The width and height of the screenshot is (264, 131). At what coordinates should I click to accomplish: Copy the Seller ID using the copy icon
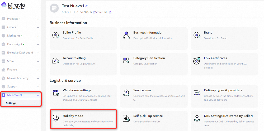[94, 12]
